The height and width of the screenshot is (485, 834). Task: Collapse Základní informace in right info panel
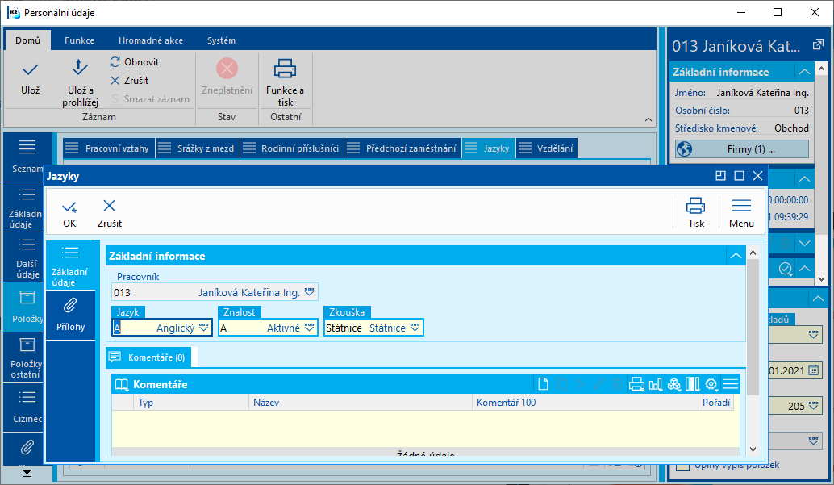click(x=804, y=72)
